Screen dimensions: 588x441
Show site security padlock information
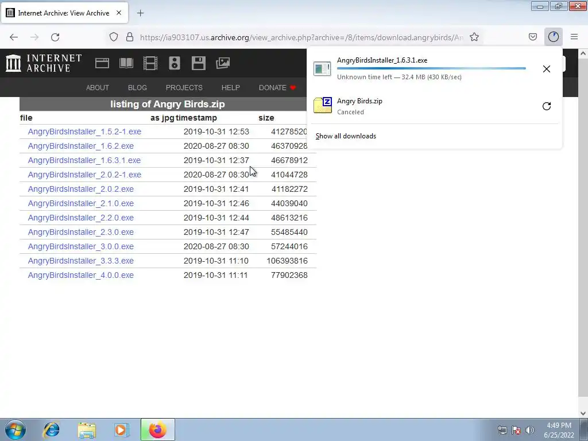click(130, 37)
